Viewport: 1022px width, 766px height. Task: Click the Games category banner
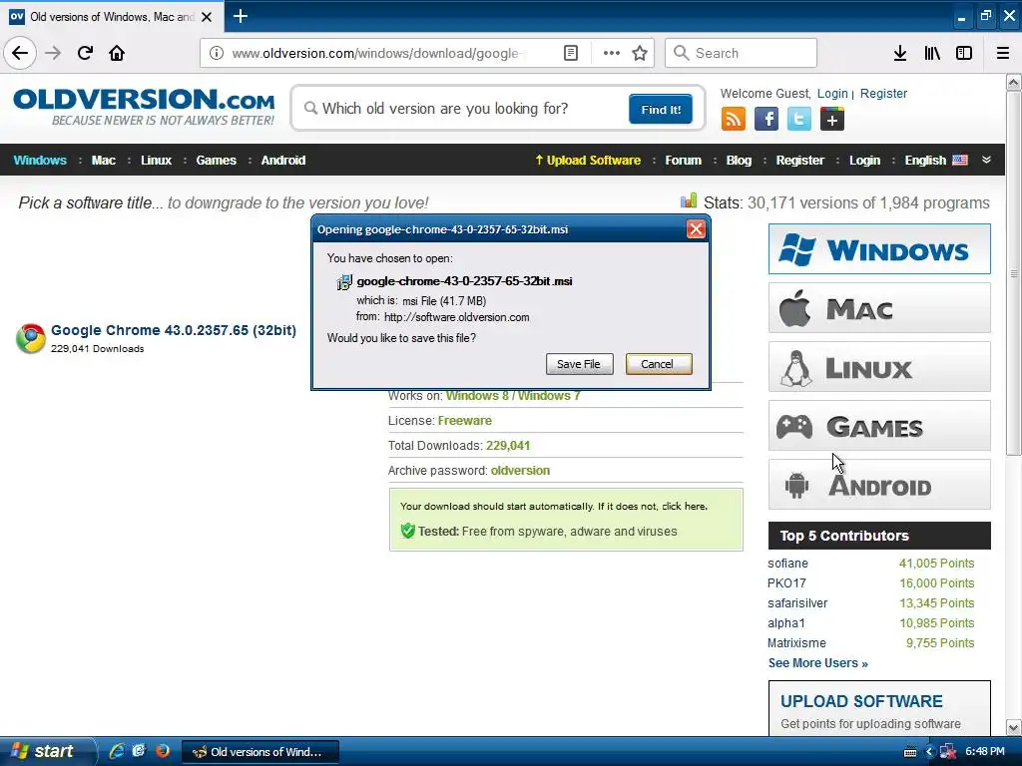[879, 425]
